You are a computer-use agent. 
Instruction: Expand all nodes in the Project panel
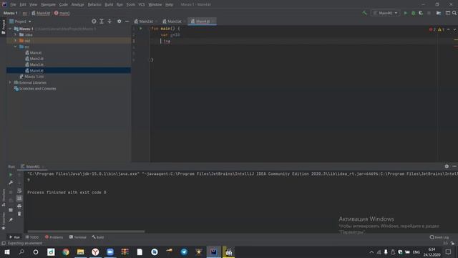click(102, 21)
